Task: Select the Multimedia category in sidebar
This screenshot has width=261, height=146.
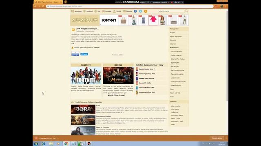Action: pyautogui.click(x=174, y=48)
